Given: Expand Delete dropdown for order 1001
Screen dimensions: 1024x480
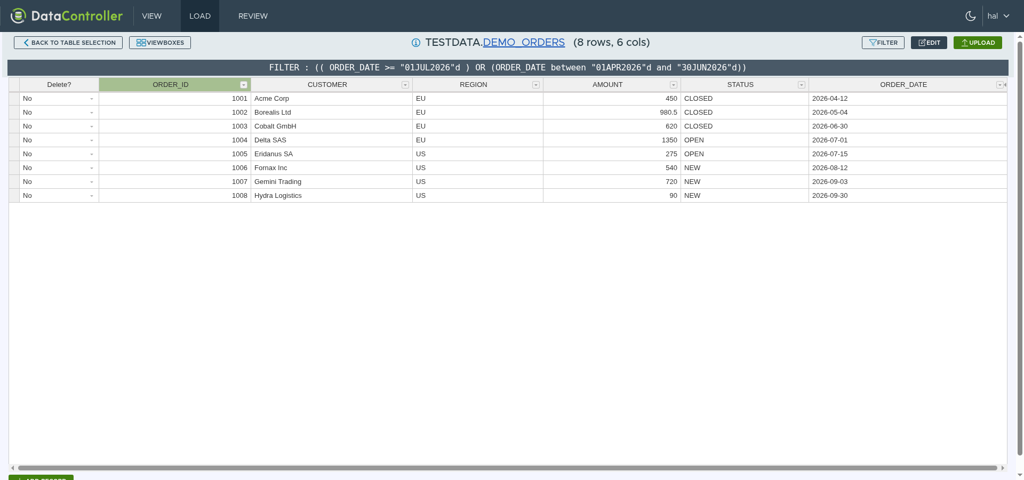Looking at the screenshot, I should point(92,99).
